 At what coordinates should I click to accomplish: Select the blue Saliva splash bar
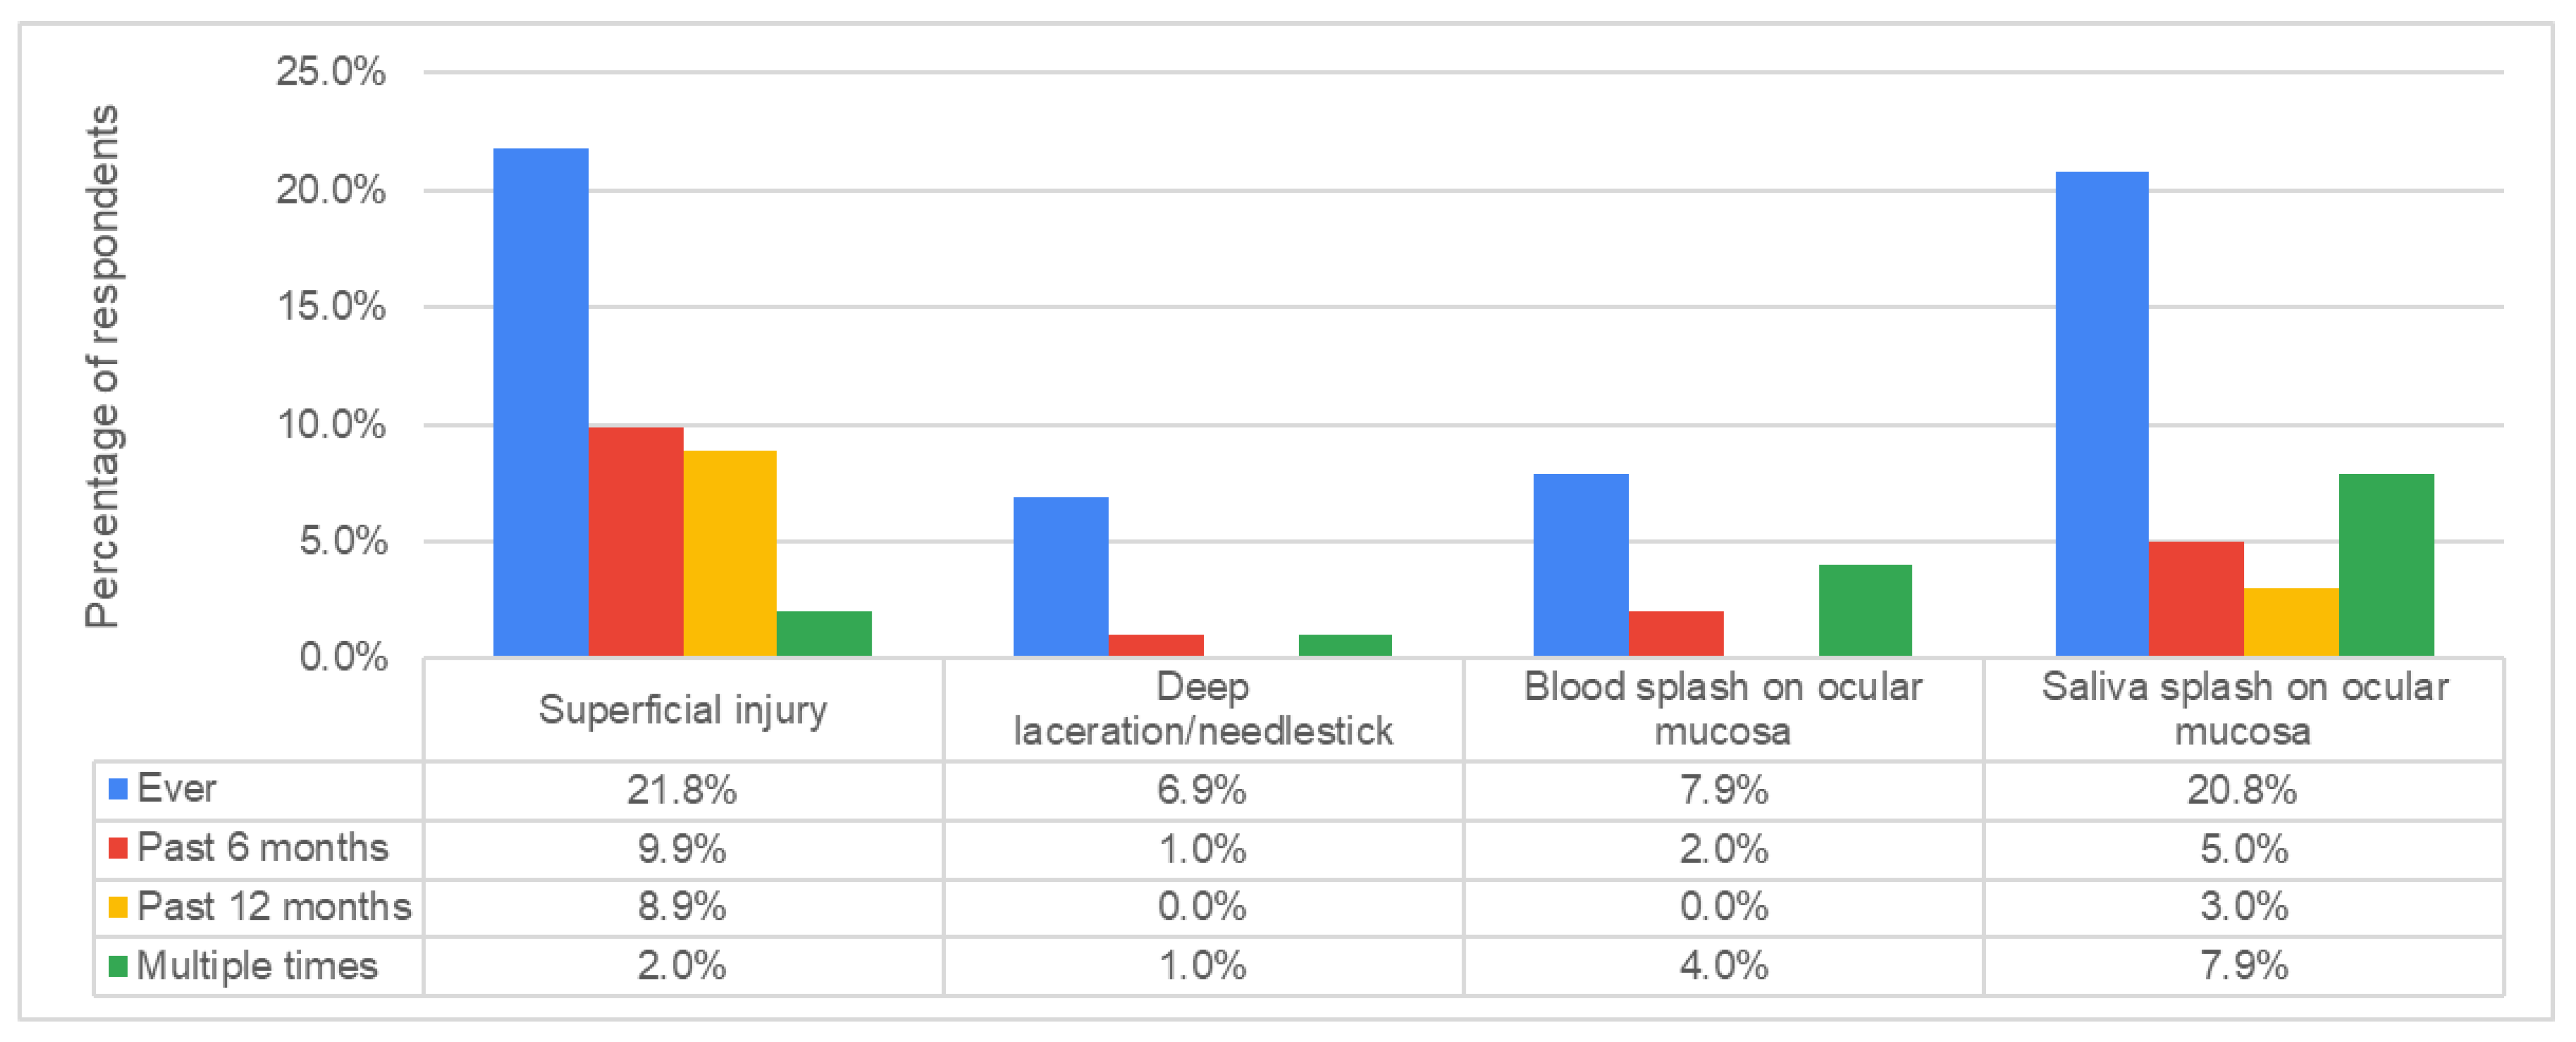(x=2101, y=413)
